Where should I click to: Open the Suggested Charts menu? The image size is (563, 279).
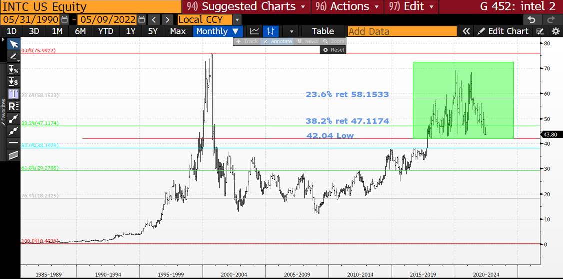(x=246, y=7)
